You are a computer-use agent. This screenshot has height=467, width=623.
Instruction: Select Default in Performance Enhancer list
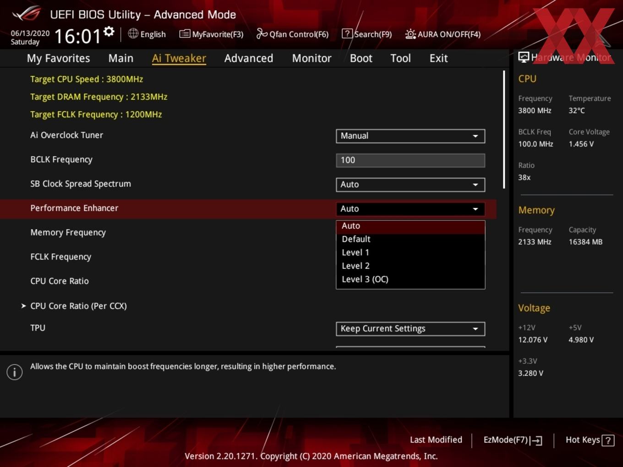pos(410,239)
